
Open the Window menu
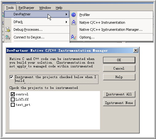pos(45,8)
